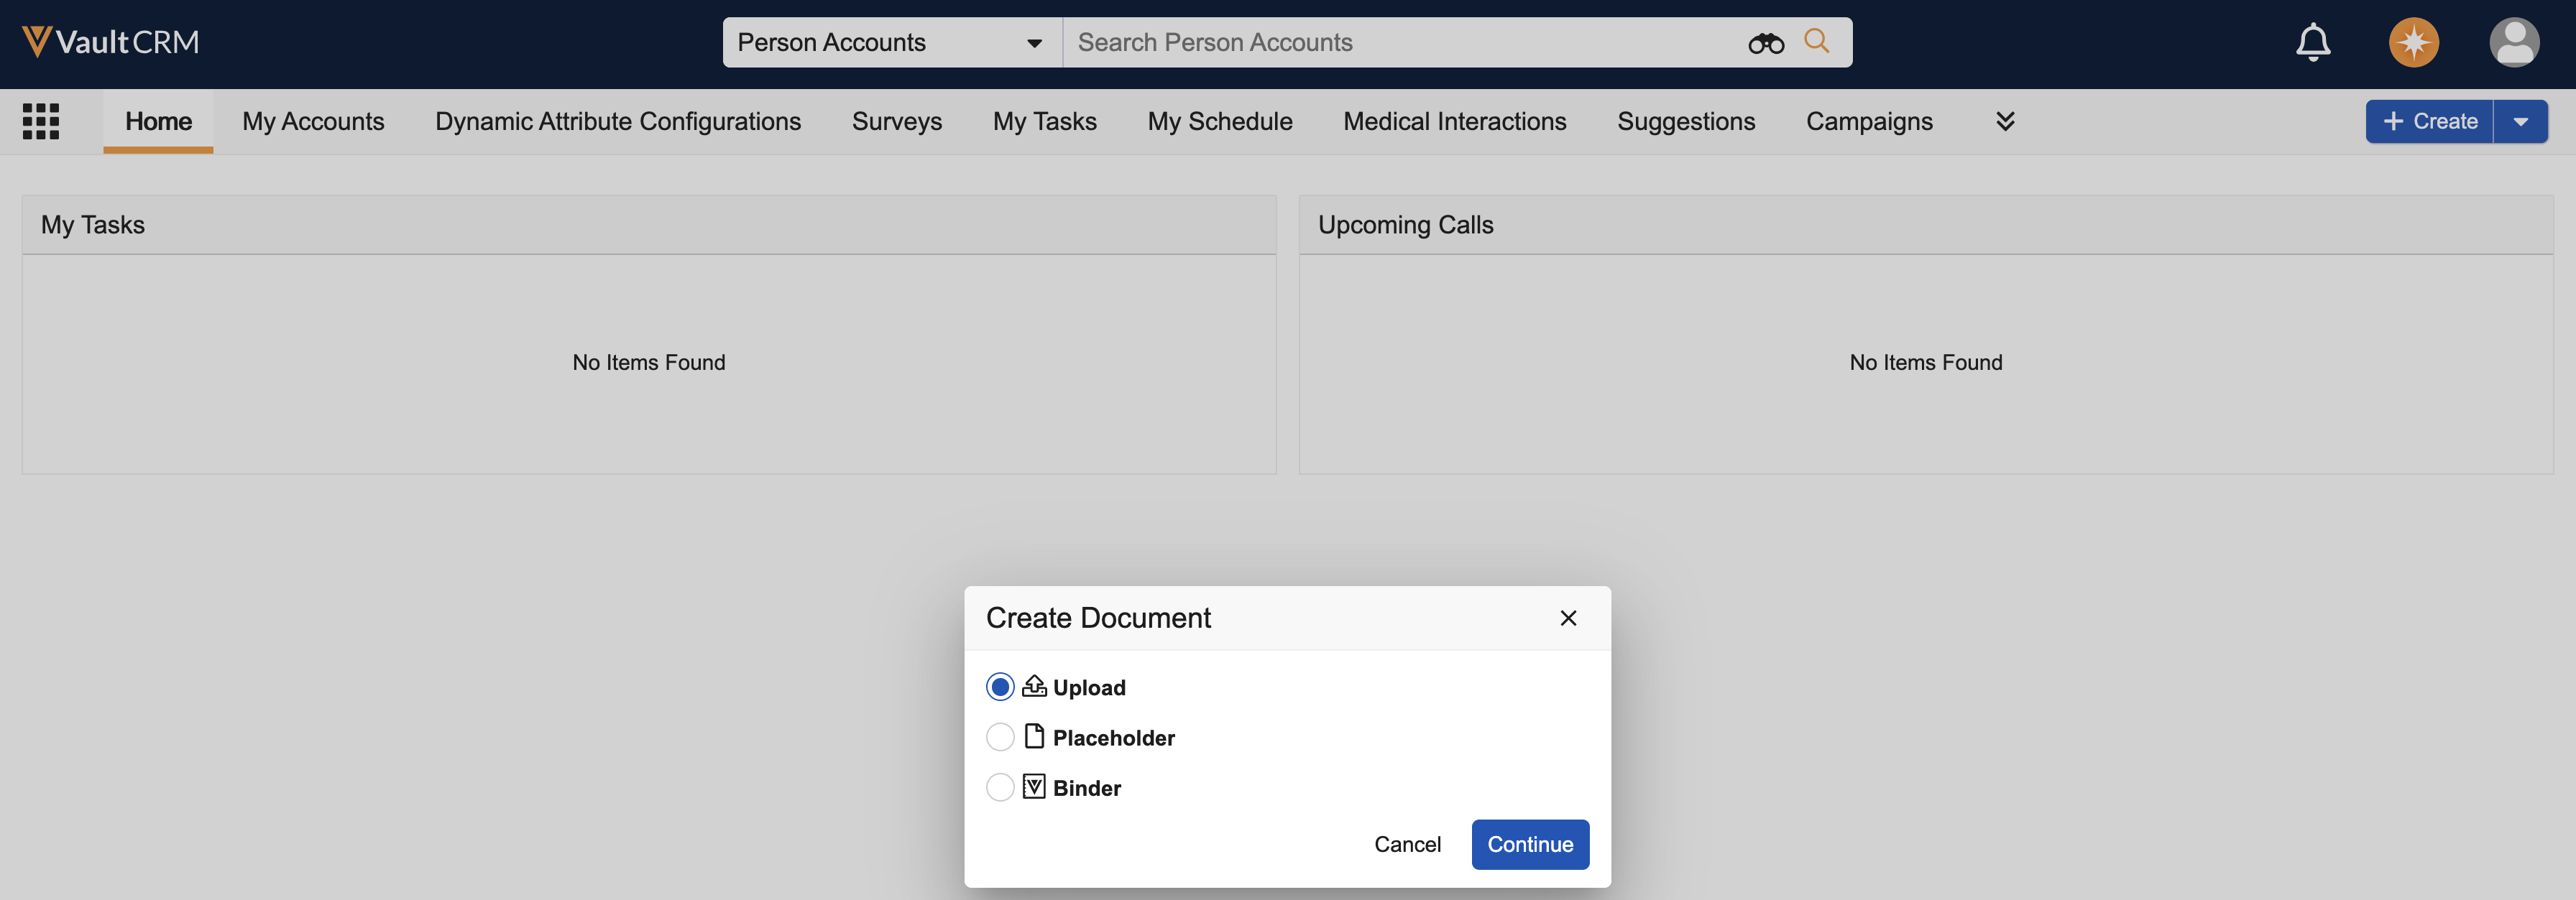Select the Upload radio option
This screenshot has width=2576, height=900.
point(999,687)
